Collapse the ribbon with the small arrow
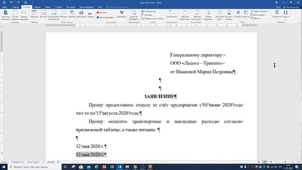Screen dimensions: 302x170 tap(299, 22)
